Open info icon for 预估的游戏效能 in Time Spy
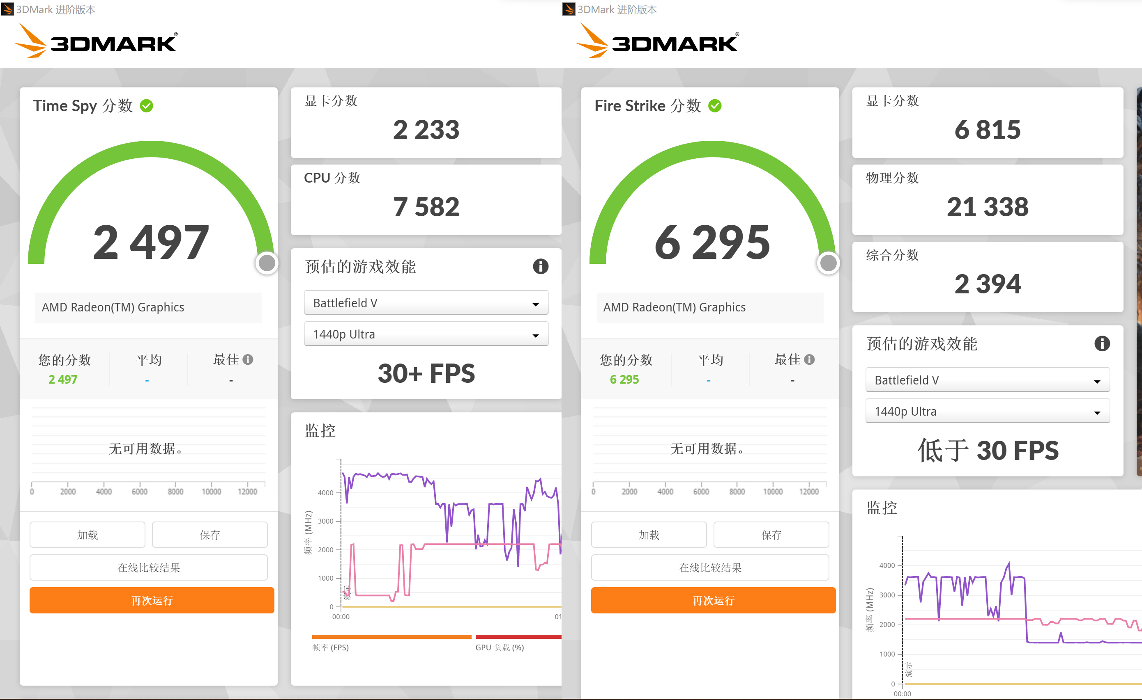This screenshot has height=700, width=1142. point(541,266)
